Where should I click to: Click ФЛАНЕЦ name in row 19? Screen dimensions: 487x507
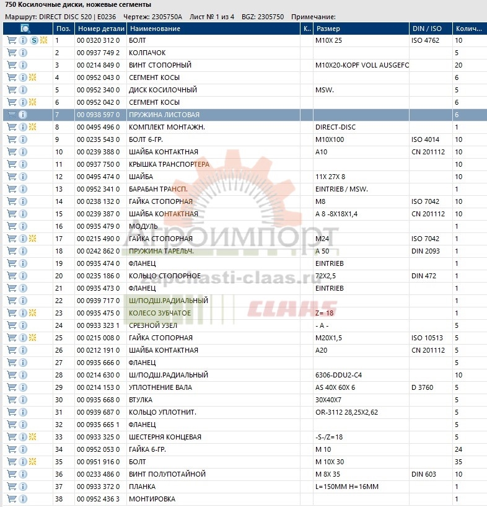[x=142, y=263]
